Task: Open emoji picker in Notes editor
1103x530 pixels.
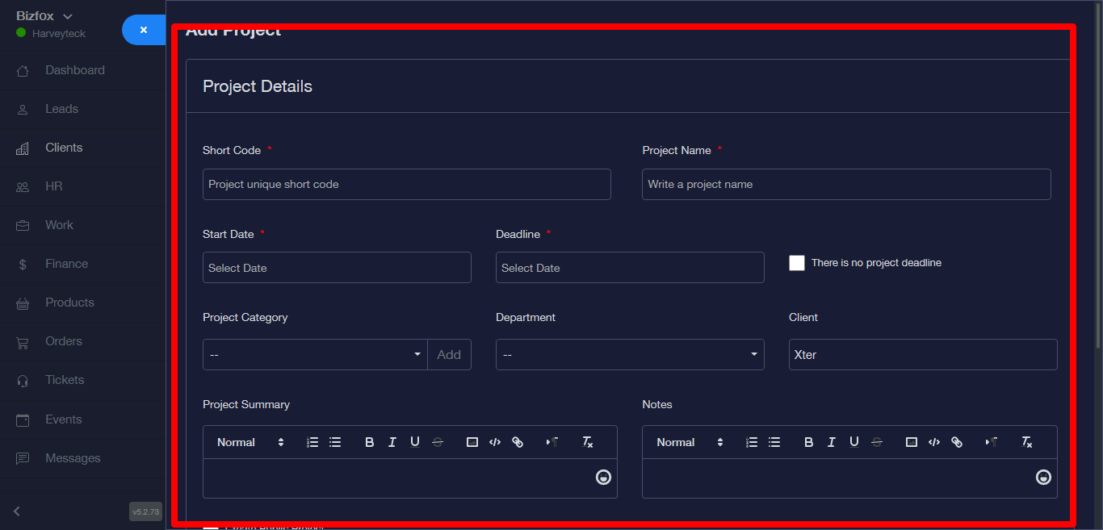Action: click(x=1043, y=478)
